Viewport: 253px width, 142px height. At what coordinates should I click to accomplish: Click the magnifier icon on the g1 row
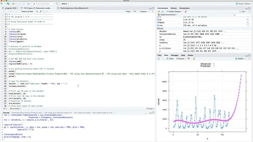(248, 19)
